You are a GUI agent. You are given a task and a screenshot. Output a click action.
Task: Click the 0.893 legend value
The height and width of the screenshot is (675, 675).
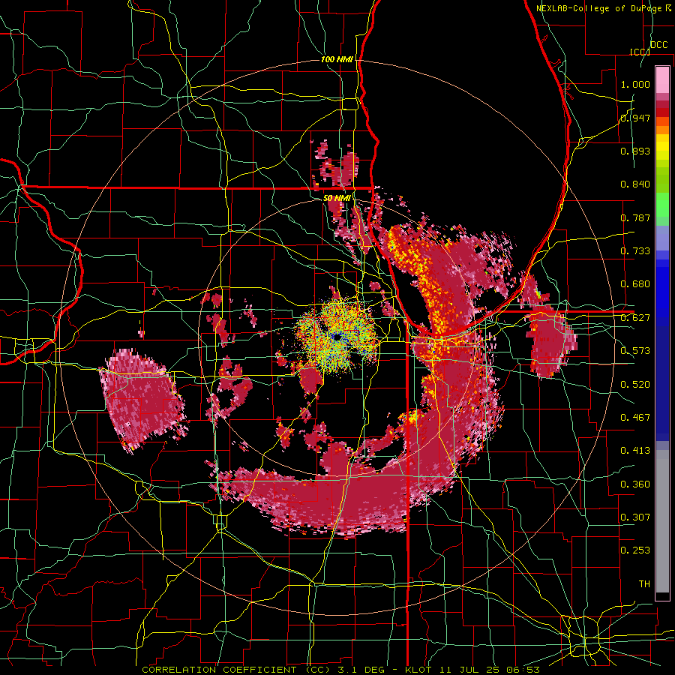[x=635, y=151]
